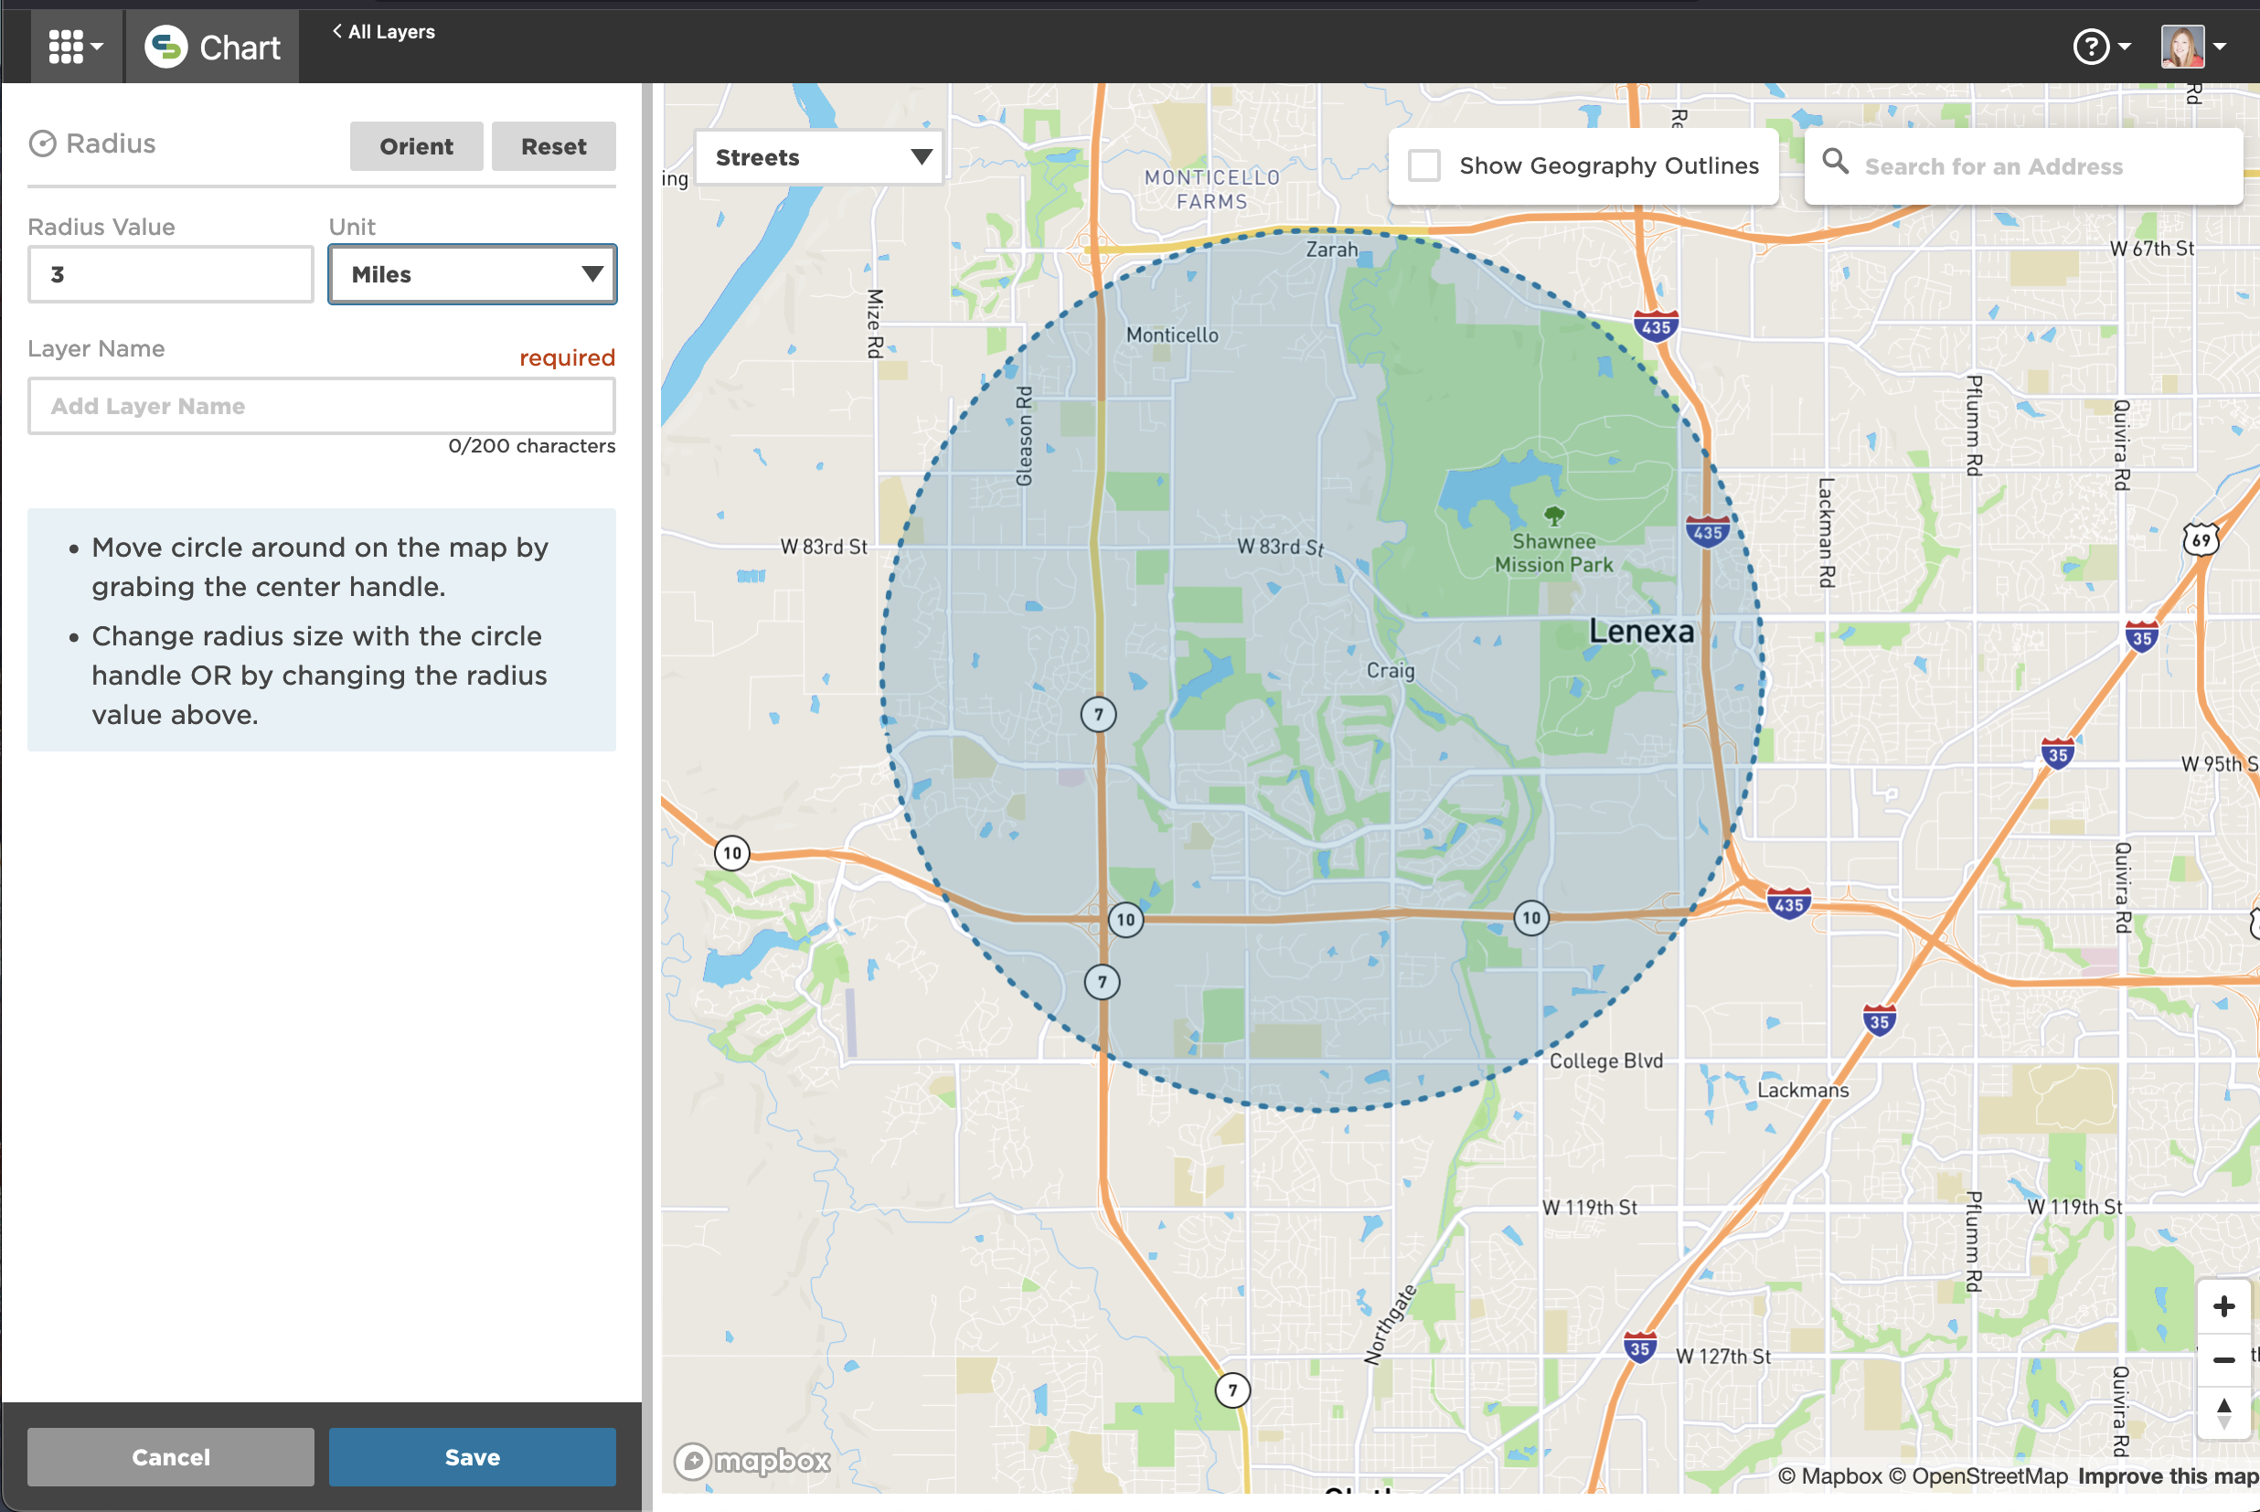Click the user profile avatar

[2182, 47]
